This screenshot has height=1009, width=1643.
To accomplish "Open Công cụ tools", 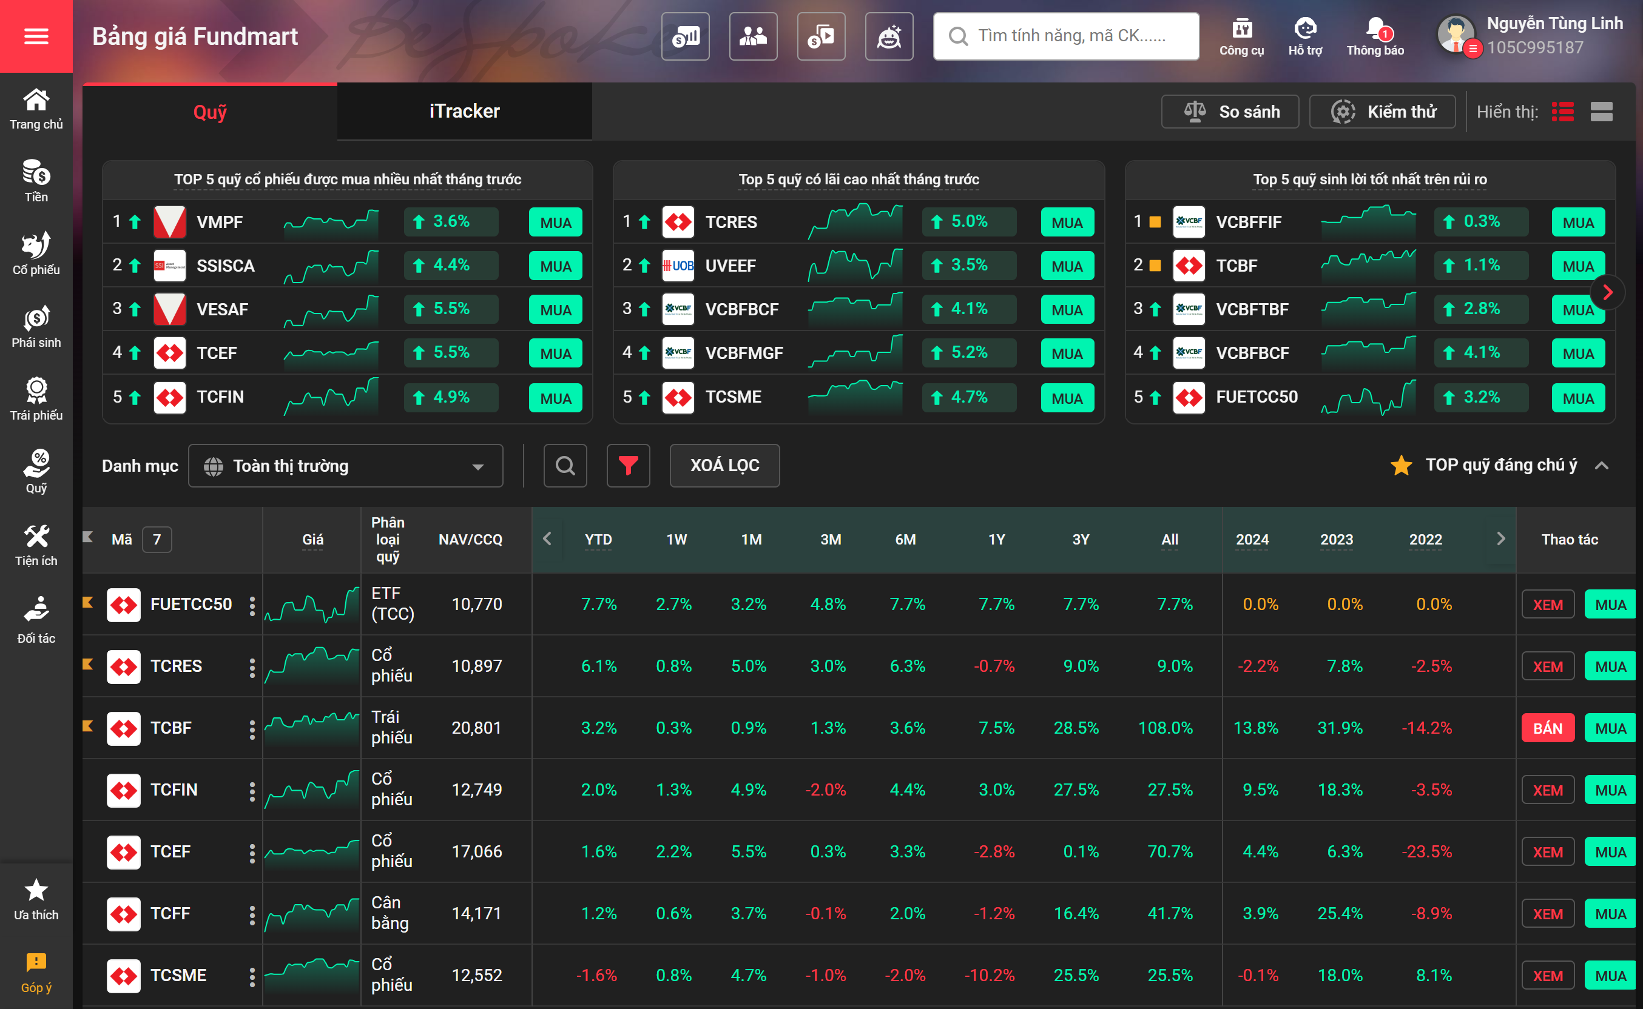I will pos(1242,37).
